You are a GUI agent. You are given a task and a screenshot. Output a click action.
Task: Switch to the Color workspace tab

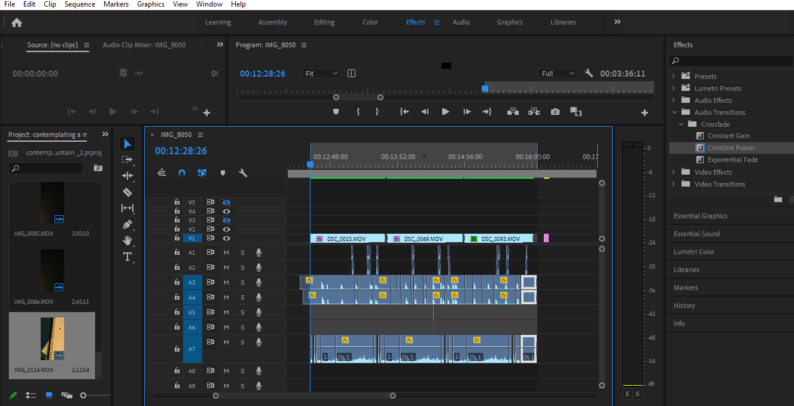click(x=370, y=22)
